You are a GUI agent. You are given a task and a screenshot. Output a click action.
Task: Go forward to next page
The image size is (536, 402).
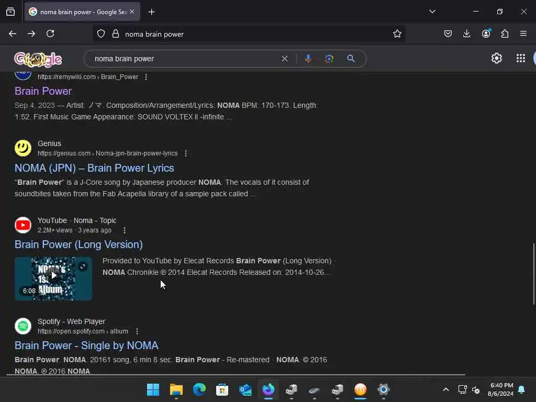point(31,33)
